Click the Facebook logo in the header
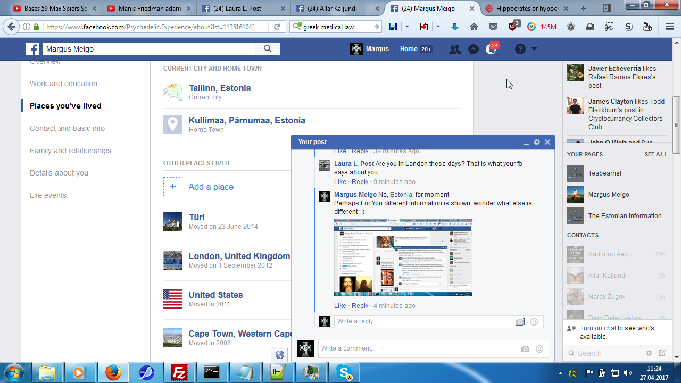The width and height of the screenshot is (681, 383). pos(32,49)
